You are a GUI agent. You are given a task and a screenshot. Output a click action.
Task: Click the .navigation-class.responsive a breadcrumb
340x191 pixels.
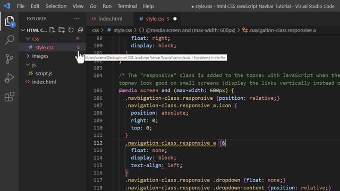click(x=282, y=30)
